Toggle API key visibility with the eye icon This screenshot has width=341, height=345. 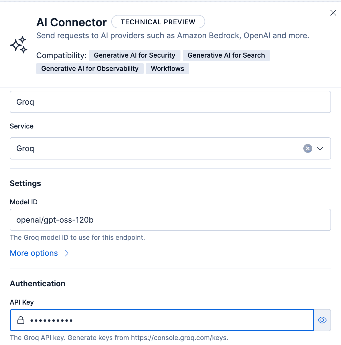322,320
